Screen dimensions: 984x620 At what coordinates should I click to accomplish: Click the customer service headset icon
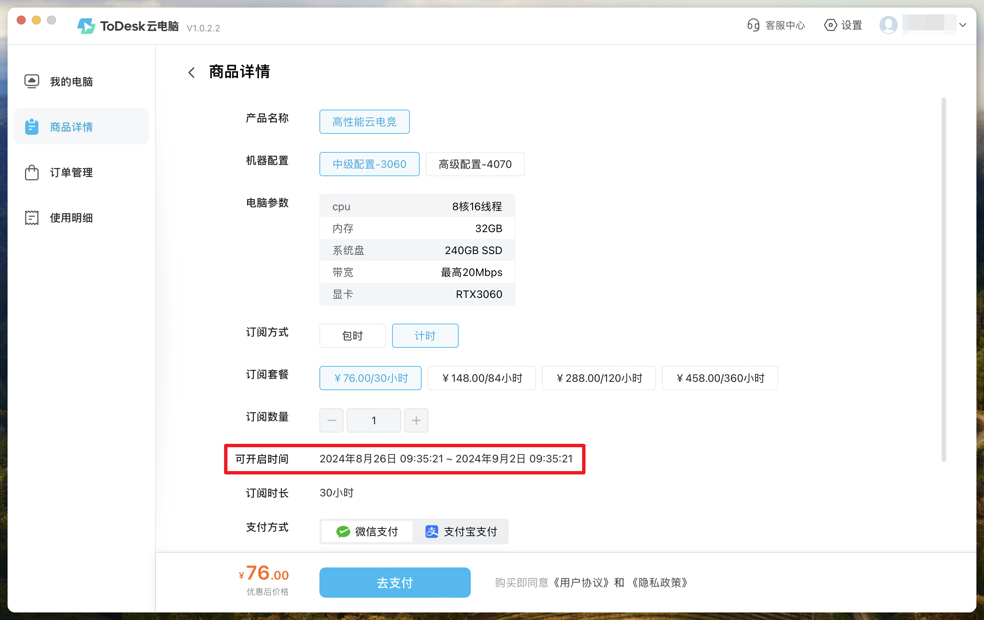tap(753, 25)
